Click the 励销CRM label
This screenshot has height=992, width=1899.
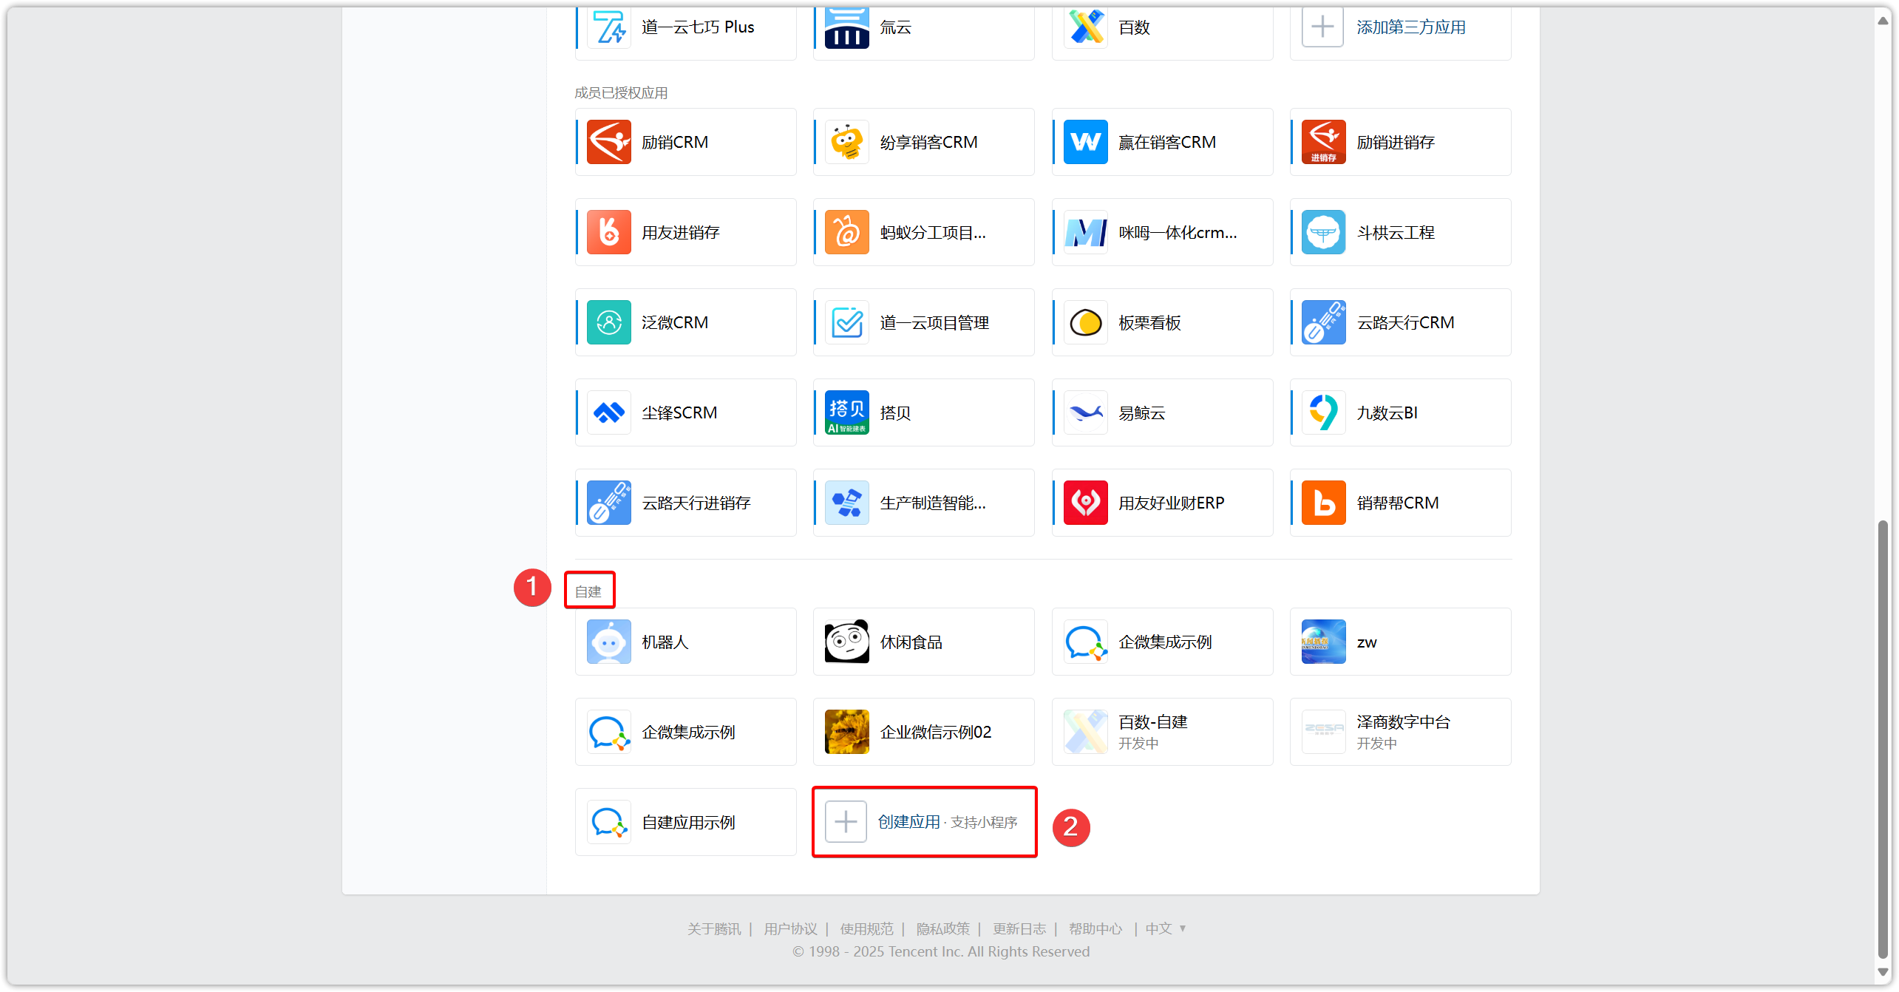[674, 142]
